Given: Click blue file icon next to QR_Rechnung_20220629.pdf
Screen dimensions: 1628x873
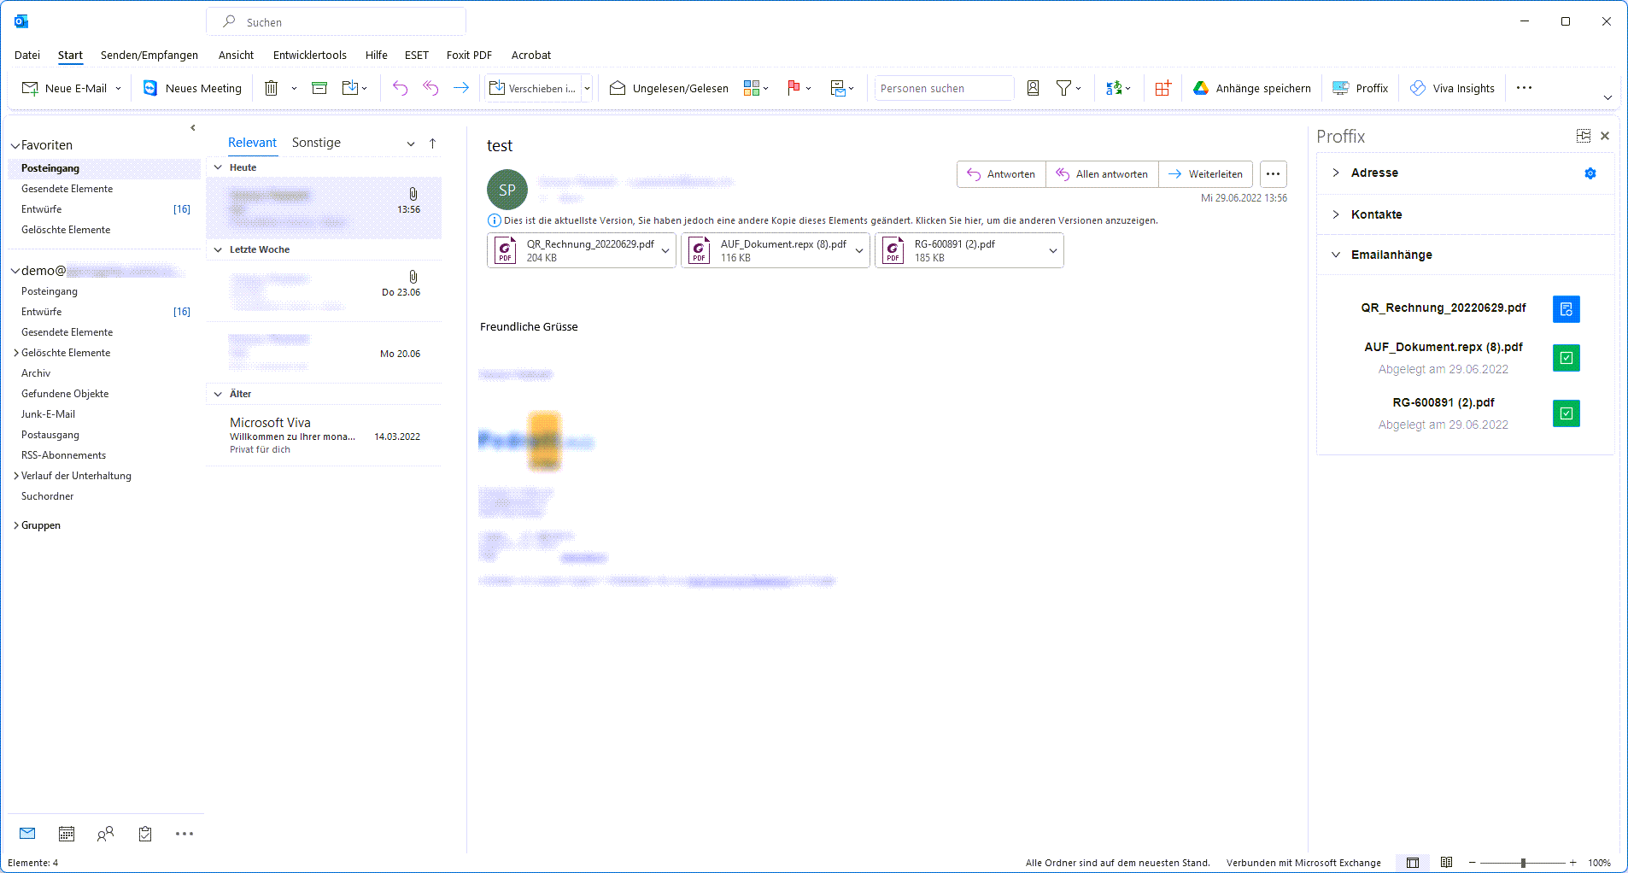Looking at the screenshot, I should (x=1566, y=309).
